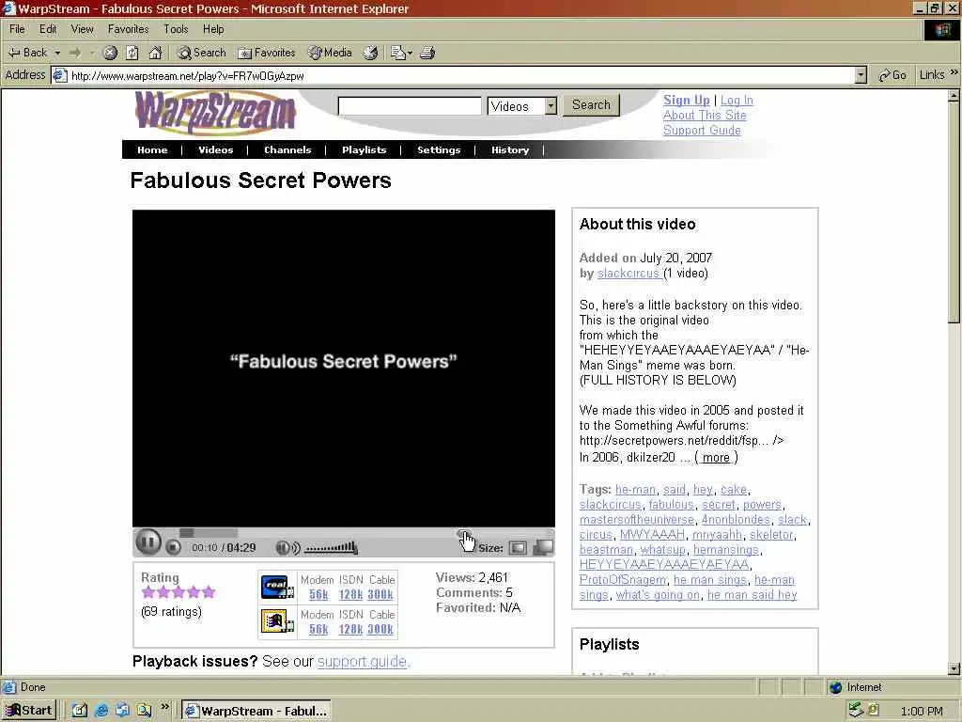The height and width of the screenshot is (722, 962).
Task: Go to browser Home page icon
Action: click(155, 53)
